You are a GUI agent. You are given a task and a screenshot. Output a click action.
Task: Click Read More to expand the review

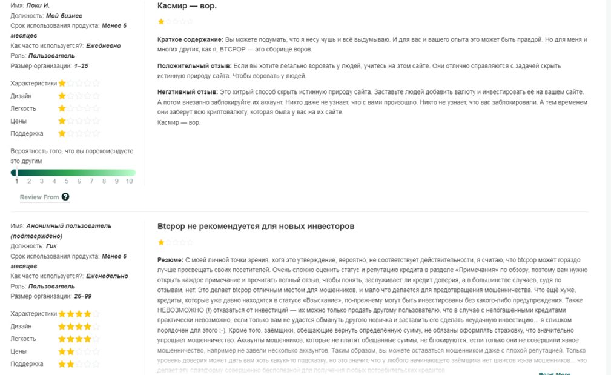point(554,373)
